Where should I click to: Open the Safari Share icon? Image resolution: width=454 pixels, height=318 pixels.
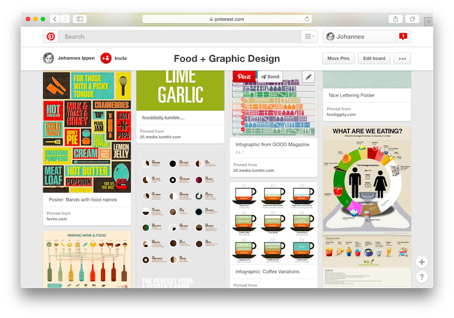click(395, 19)
